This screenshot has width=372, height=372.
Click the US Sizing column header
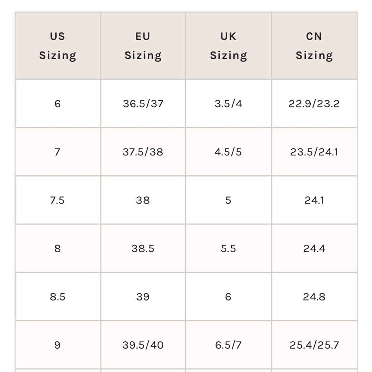(x=58, y=45)
